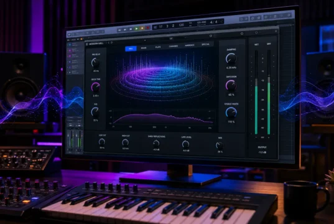Click the 6.20 kHz damping value
Image resolution: width=334 pixels, height=224 pixels.
pos(231,68)
